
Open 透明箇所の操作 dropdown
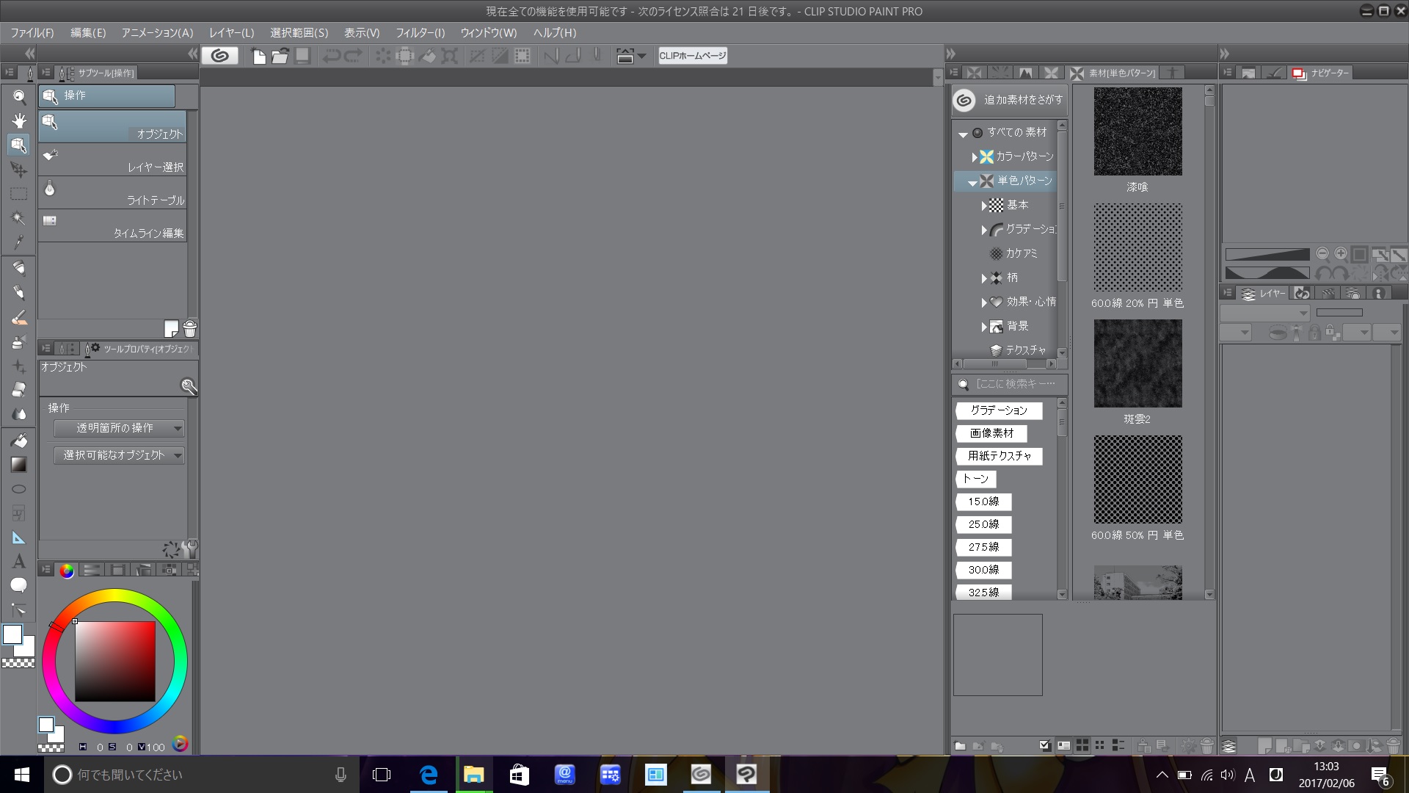pyautogui.click(x=119, y=428)
